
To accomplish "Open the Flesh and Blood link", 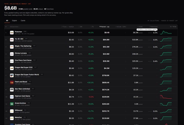I will click(21, 82).
